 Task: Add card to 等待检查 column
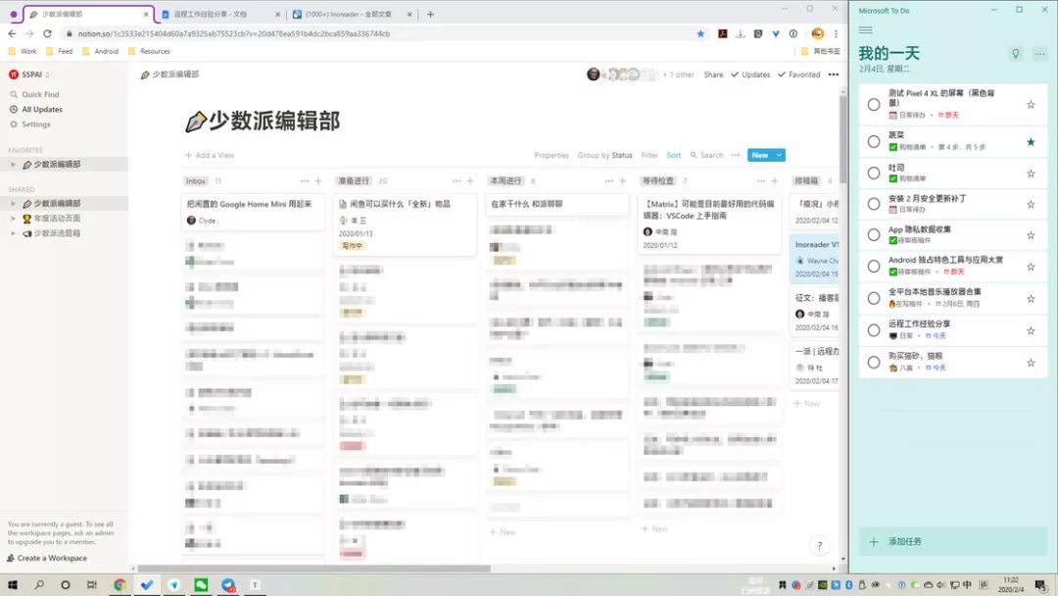[x=775, y=181]
